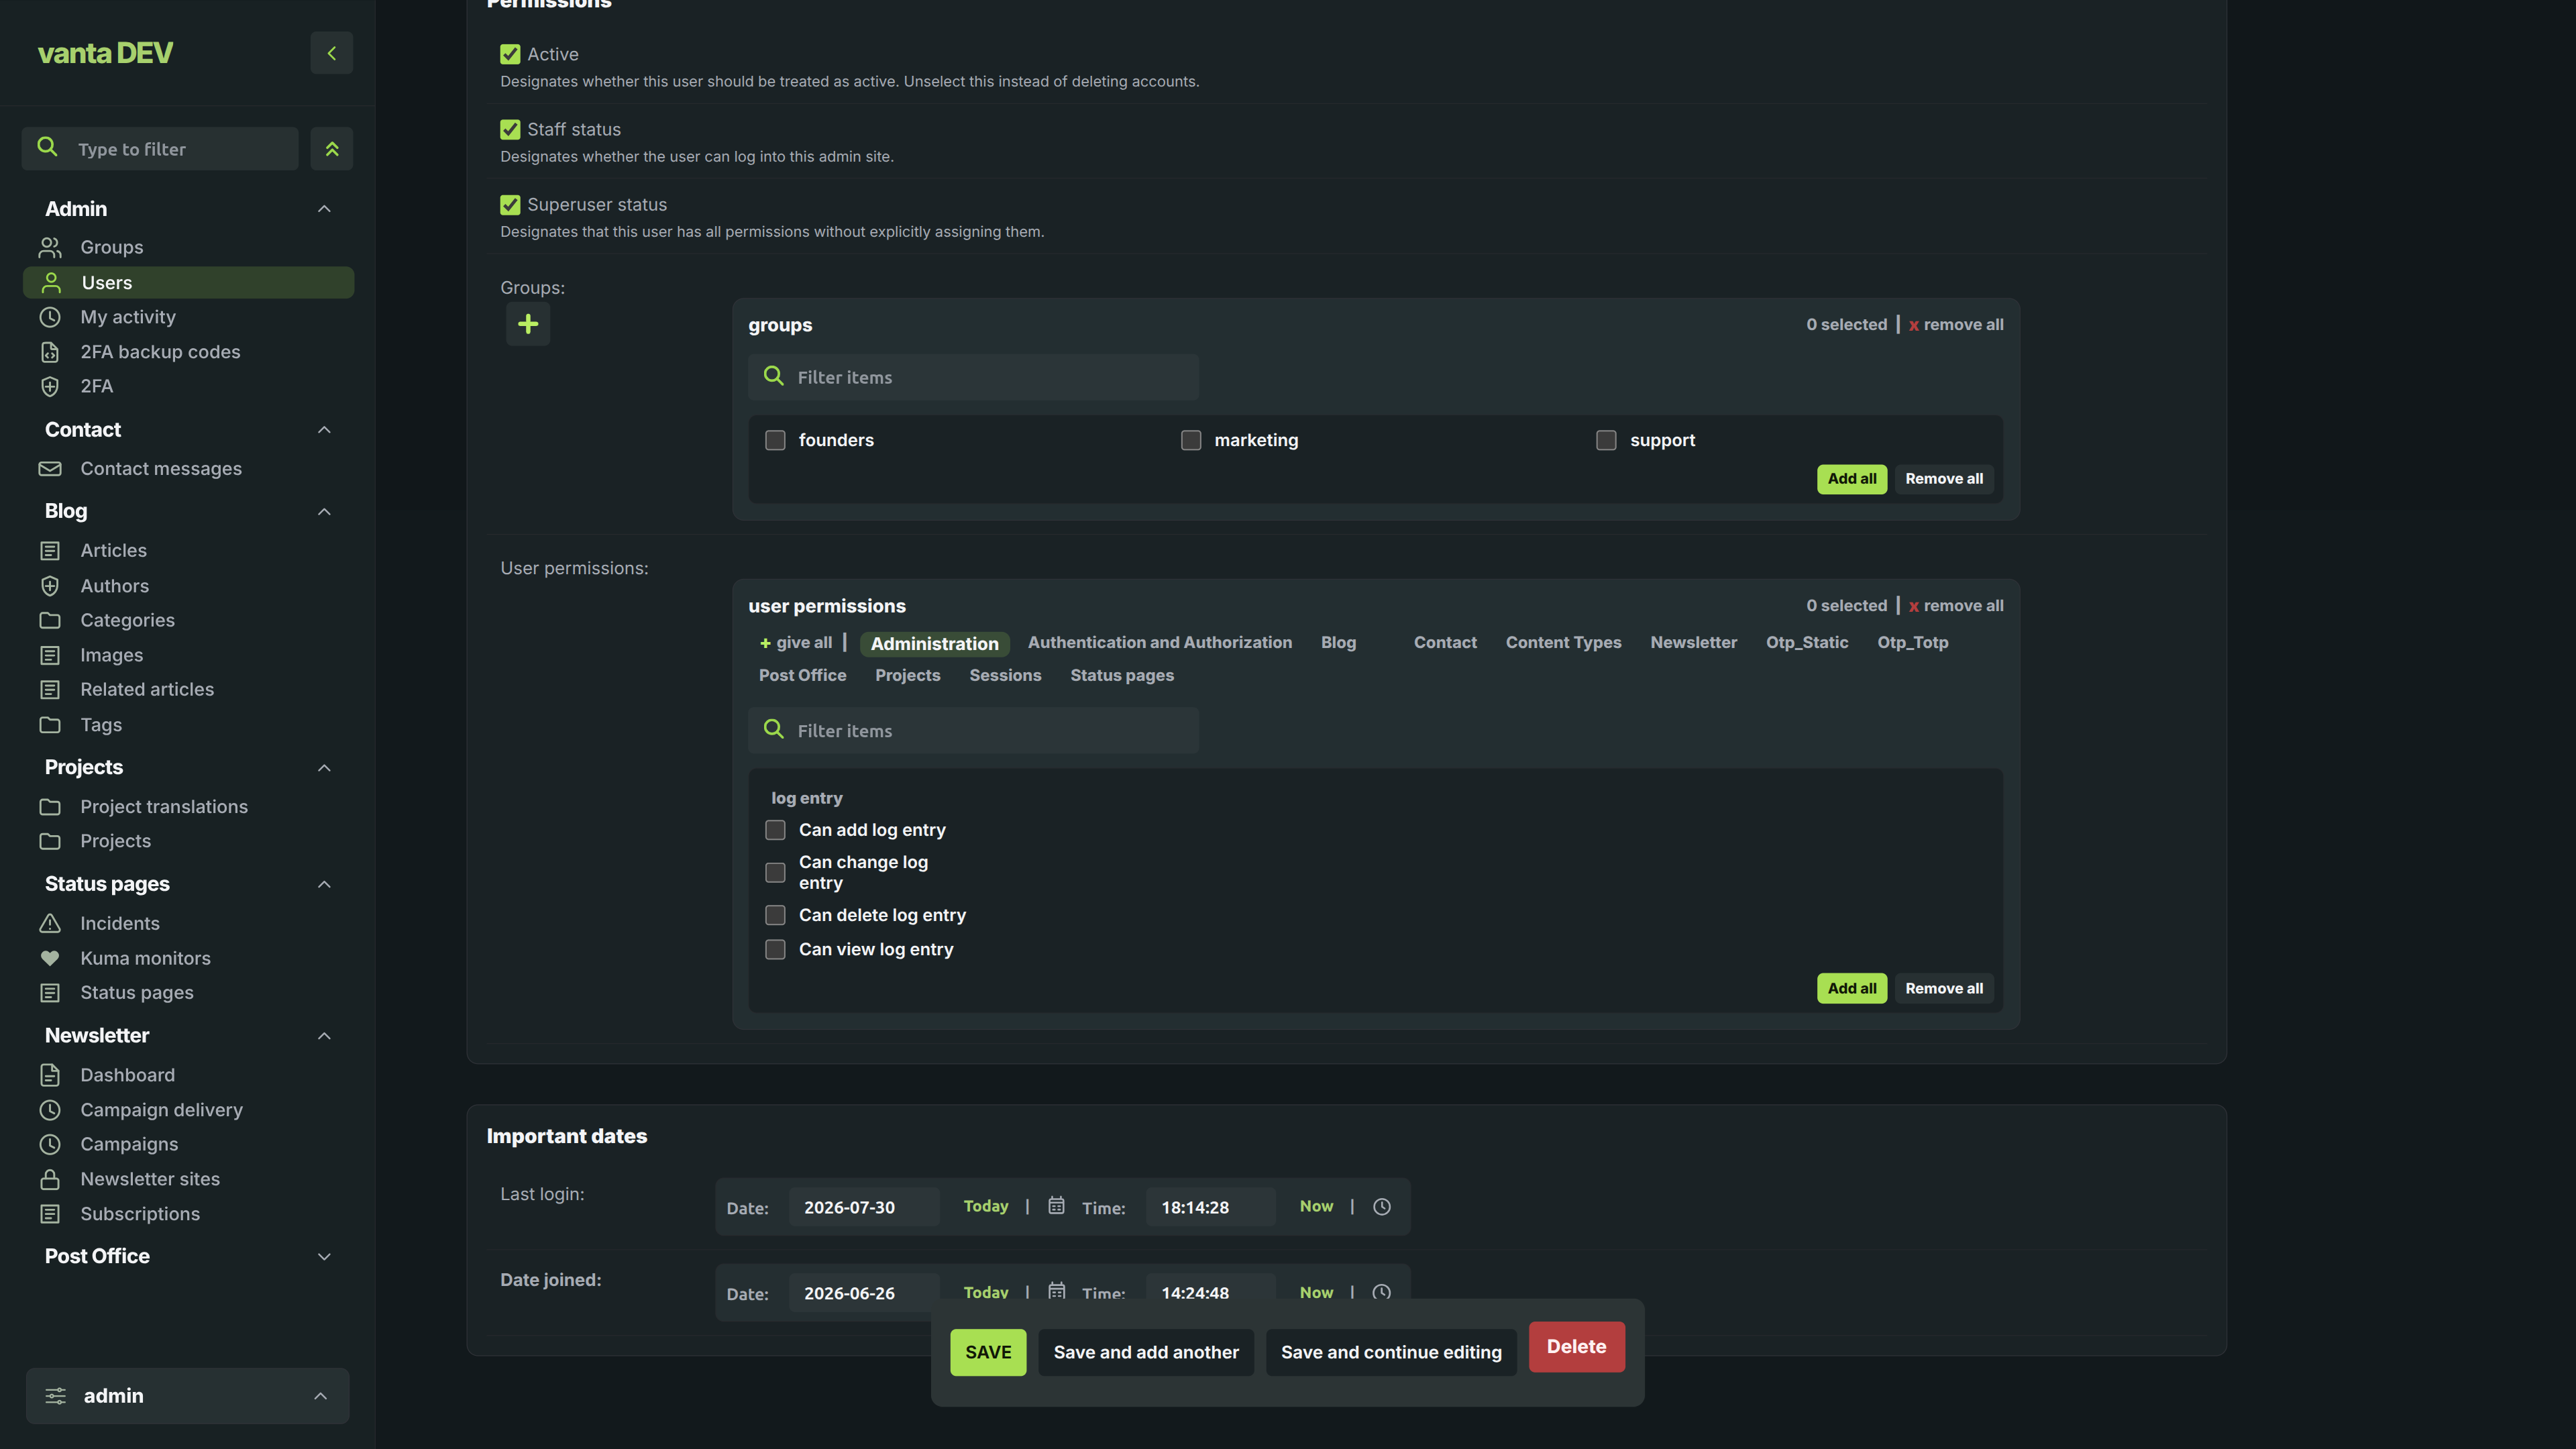The height and width of the screenshot is (1449, 2576).
Task: Select the Administration permissions tab
Action: tap(934, 644)
